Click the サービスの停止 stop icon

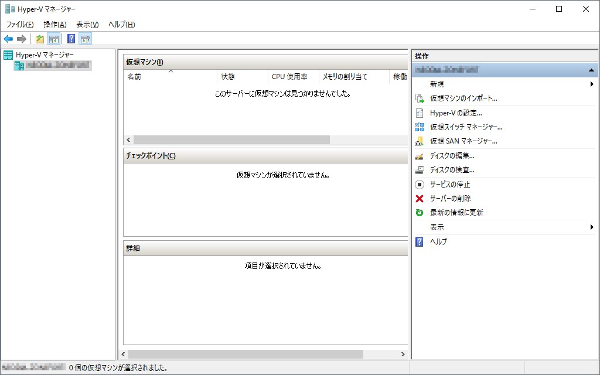(420, 185)
